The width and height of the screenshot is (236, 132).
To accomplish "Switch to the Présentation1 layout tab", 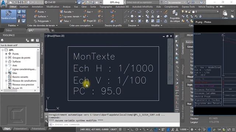I will (21, 129).
